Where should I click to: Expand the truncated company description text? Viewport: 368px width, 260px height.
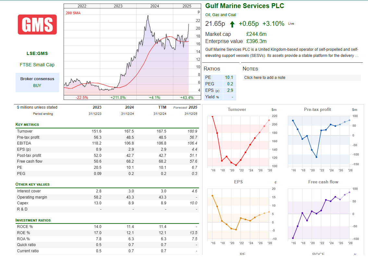tap(357, 56)
